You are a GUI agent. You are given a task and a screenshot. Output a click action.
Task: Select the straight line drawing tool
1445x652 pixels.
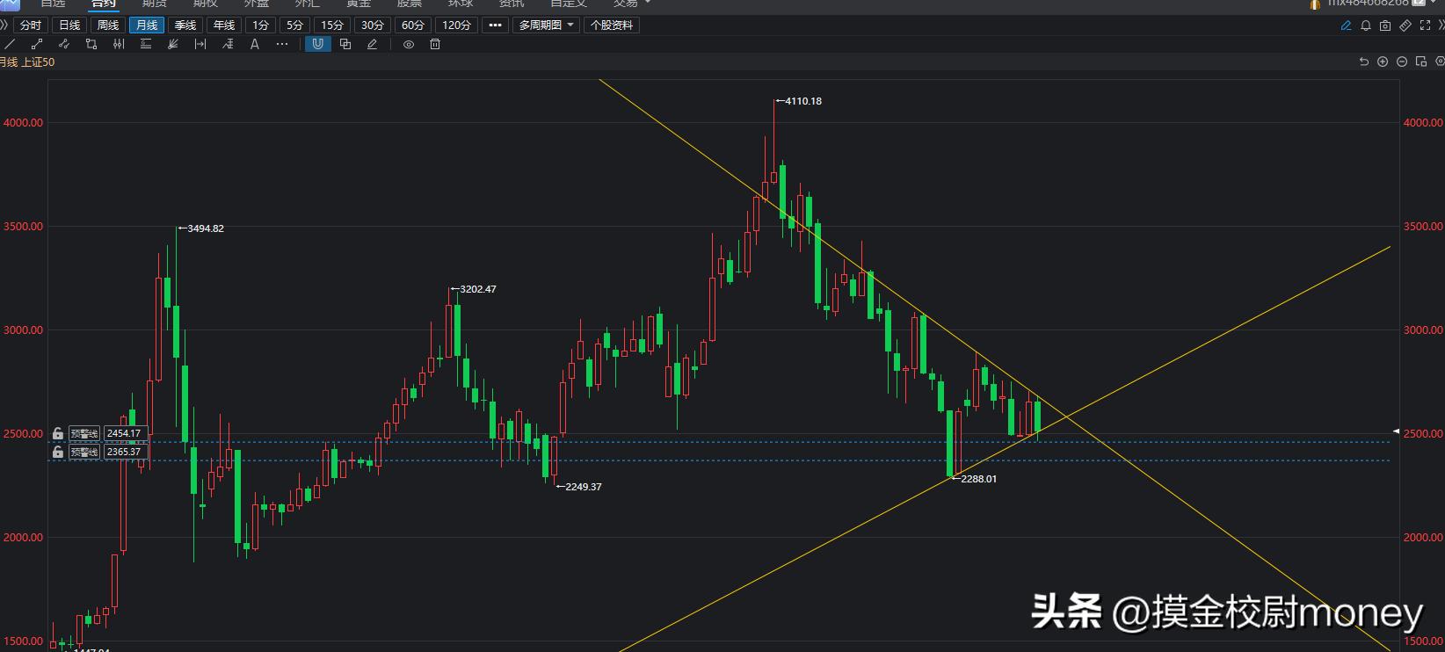click(x=11, y=44)
